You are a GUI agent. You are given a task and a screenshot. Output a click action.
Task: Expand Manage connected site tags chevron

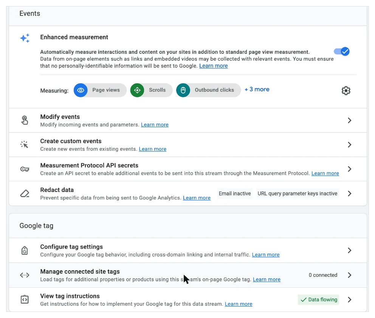[349, 275]
